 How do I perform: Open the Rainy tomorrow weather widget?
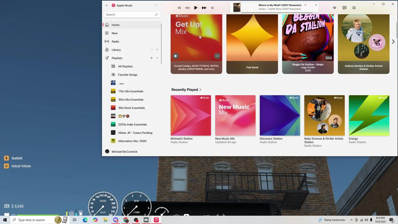tap(331, 220)
